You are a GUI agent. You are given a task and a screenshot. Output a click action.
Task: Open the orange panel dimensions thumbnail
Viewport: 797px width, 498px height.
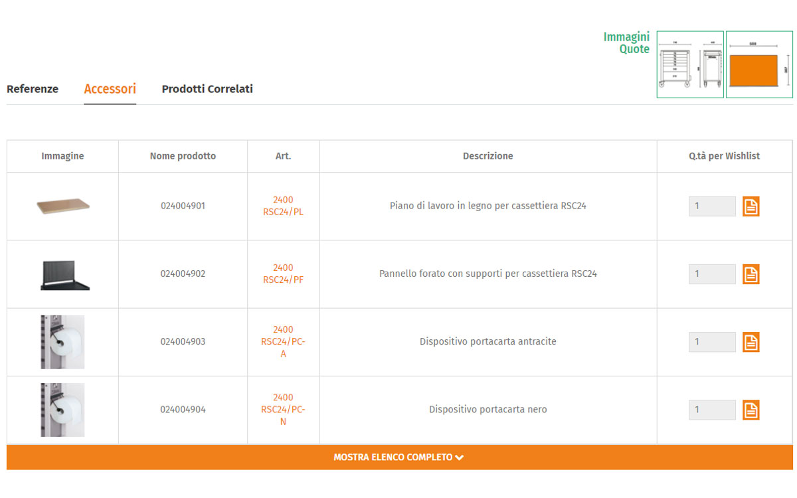(x=759, y=64)
